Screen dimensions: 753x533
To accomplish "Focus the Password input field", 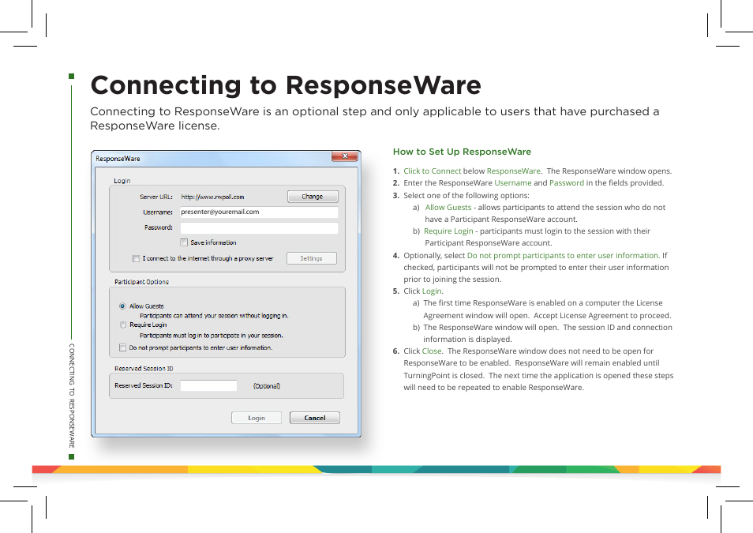I will point(259,228).
